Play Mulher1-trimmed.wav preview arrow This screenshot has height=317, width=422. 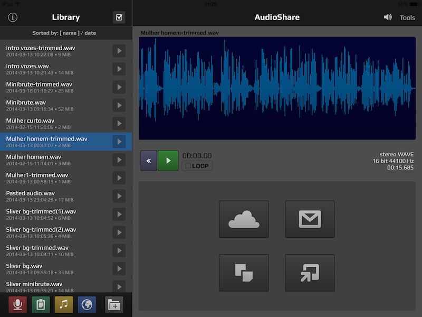pos(119,178)
